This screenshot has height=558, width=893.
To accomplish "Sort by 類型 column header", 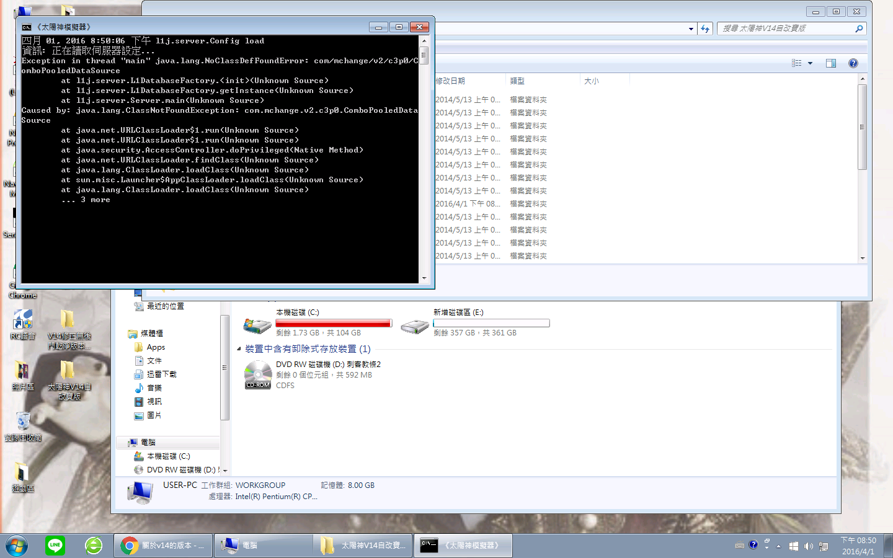I will coord(543,81).
